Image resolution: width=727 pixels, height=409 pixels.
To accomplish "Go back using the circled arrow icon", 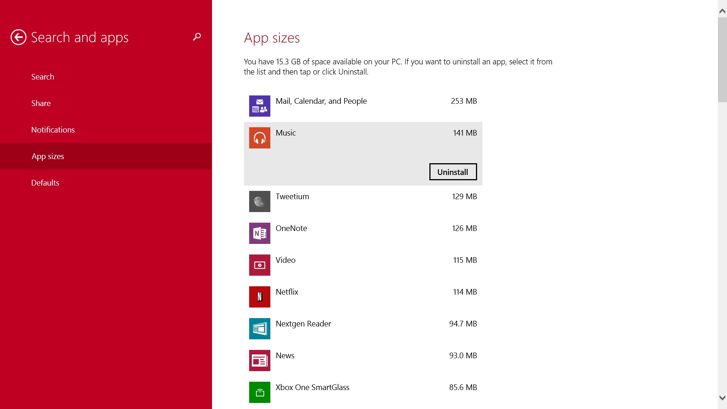I will tap(18, 37).
